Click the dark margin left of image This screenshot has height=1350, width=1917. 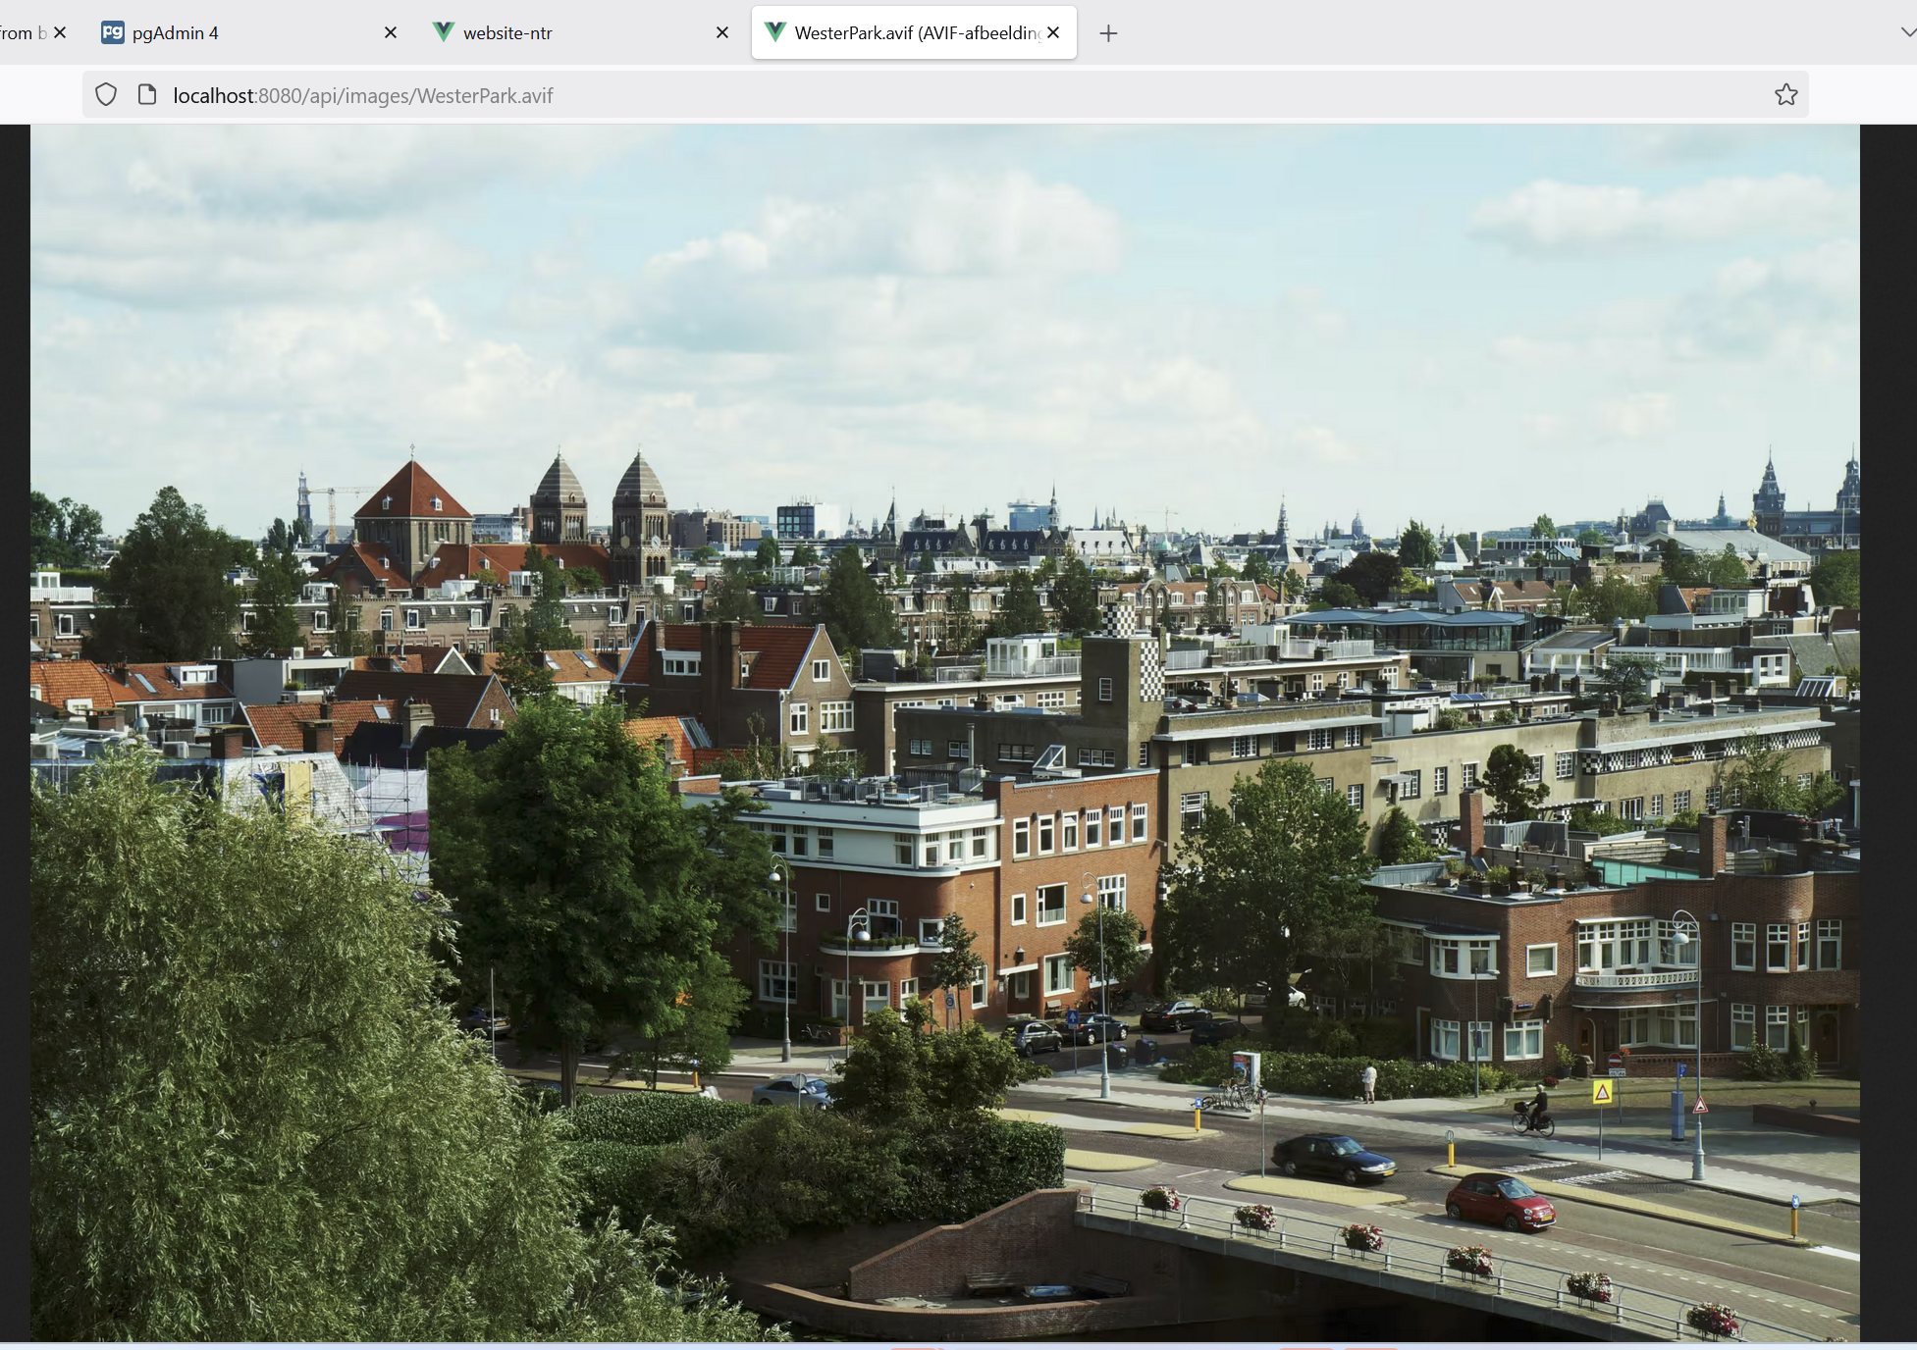click(15, 732)
